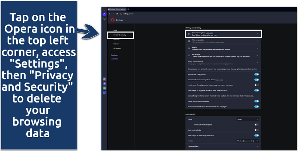Toggle Display promotional notifications
The width and height of the screenshot is (298, 151).
click(257, 101)
